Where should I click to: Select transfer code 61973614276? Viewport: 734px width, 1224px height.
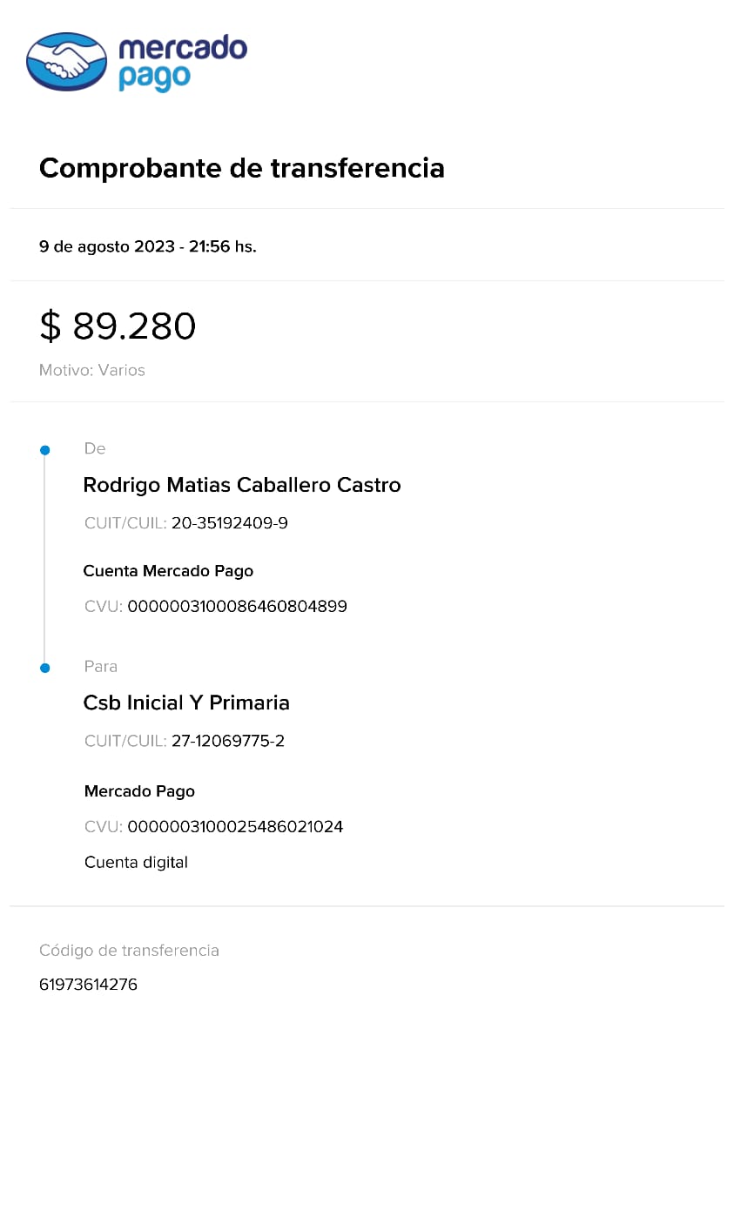click(88, 985)
